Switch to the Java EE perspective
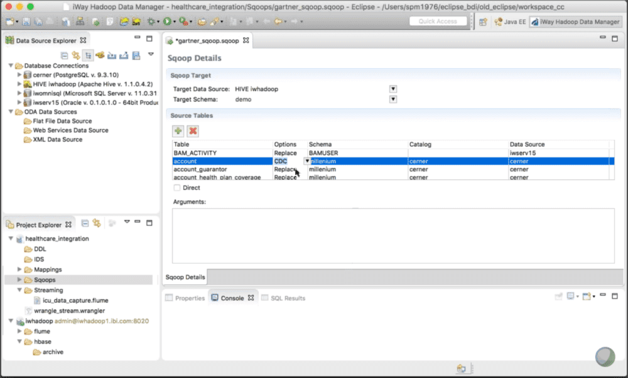The image size is (628, 378). (506, 21)
